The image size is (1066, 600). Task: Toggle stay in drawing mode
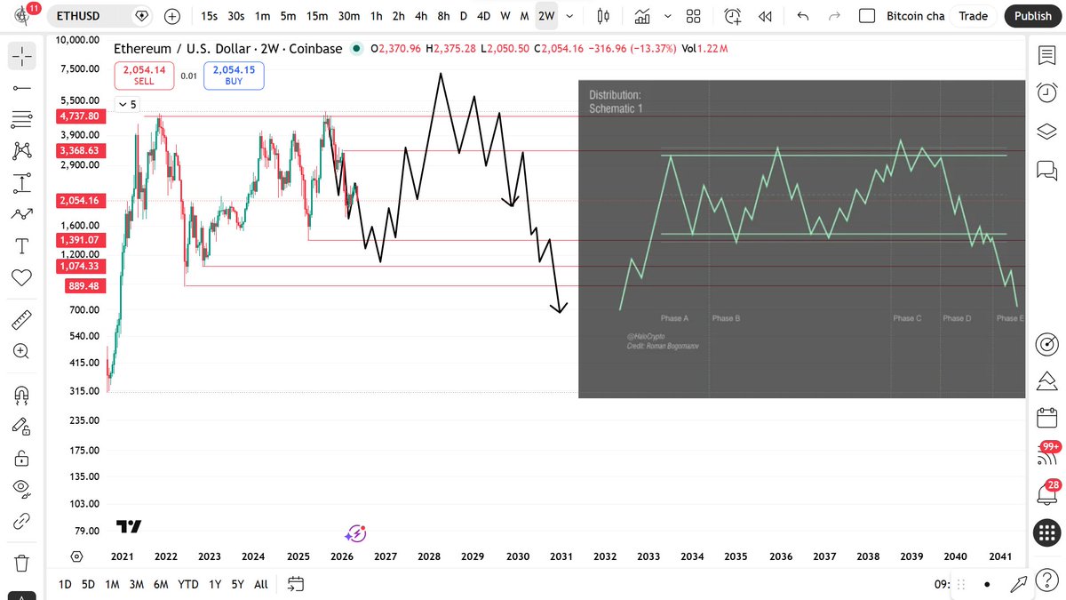point(22,426)
